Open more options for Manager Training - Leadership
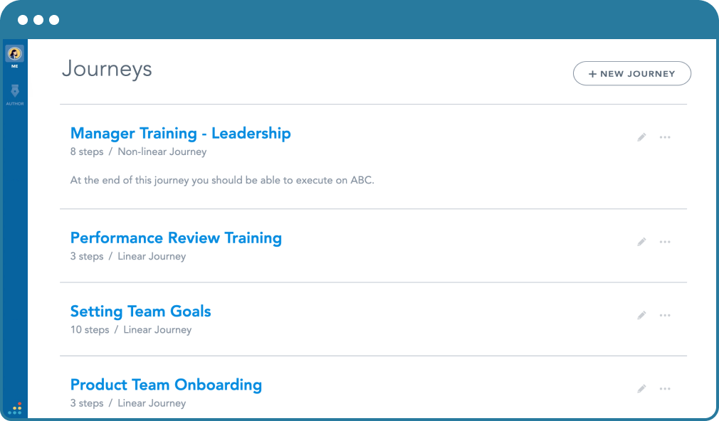Image resolution: width=719 pixels, height=421 pixels. [665, 137]
